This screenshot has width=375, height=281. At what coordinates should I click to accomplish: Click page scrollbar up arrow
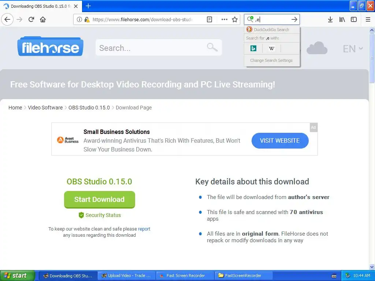[372, 30]
